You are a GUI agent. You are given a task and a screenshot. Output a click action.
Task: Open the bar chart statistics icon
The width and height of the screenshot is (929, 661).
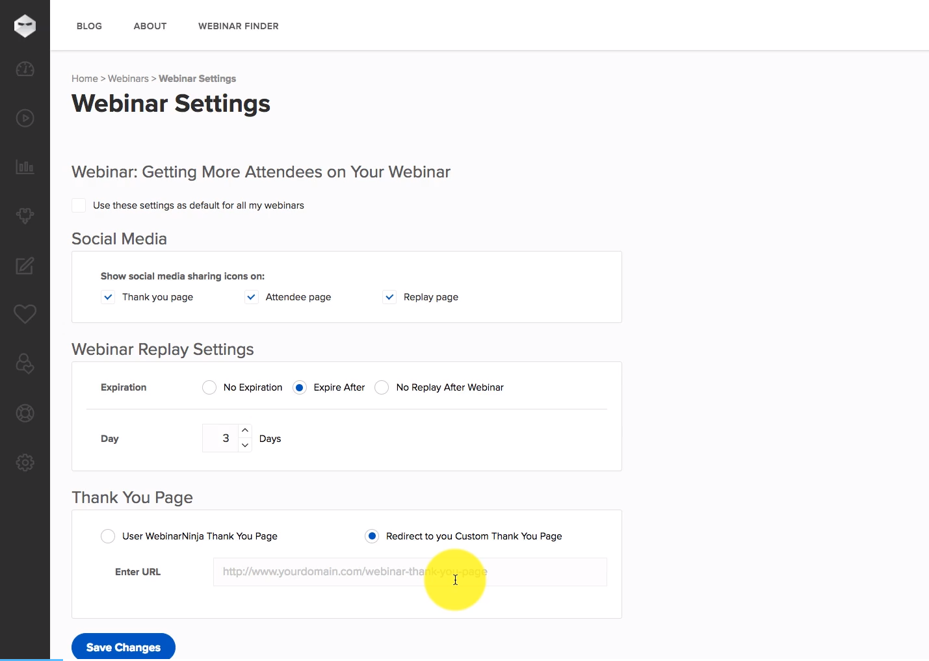pyautogui.click(x=25, y=167)
